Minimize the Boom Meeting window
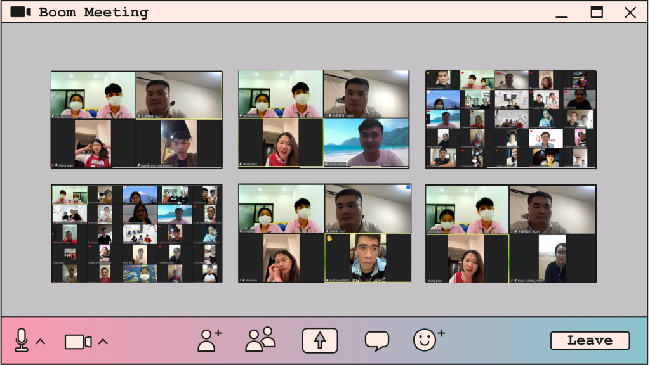 pyautogui.click(x=561, y=13)
